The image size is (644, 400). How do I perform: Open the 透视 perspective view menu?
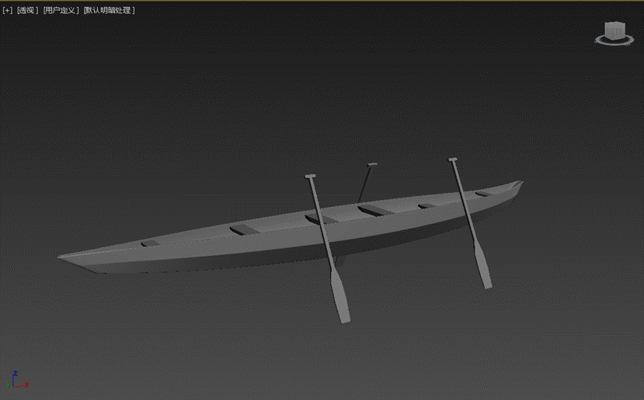pos(26,11)
